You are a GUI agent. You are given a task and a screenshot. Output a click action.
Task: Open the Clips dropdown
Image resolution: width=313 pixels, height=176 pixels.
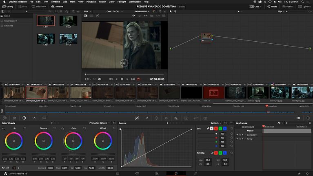pyautogui.click(x=255, y=7)
